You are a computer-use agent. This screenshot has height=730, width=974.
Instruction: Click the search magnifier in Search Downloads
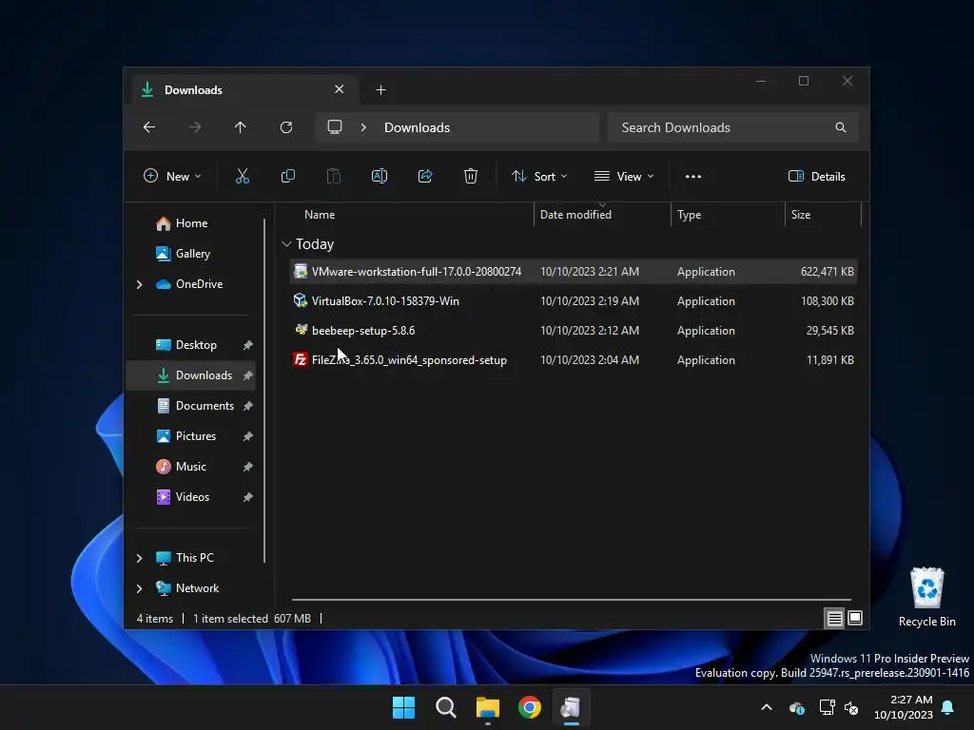click(x=841, y=127)
